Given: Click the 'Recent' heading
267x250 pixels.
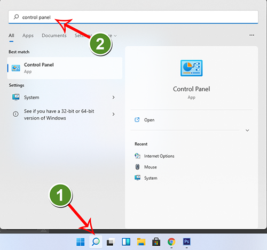Looking at the screenshot, I should (141, 144).
